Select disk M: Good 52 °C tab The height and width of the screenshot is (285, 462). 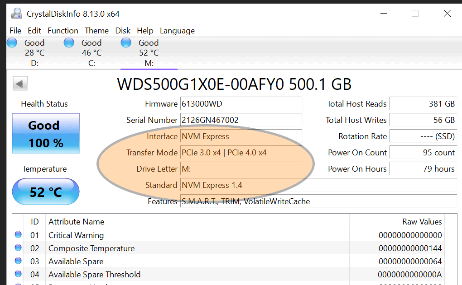tap(149, 53)
